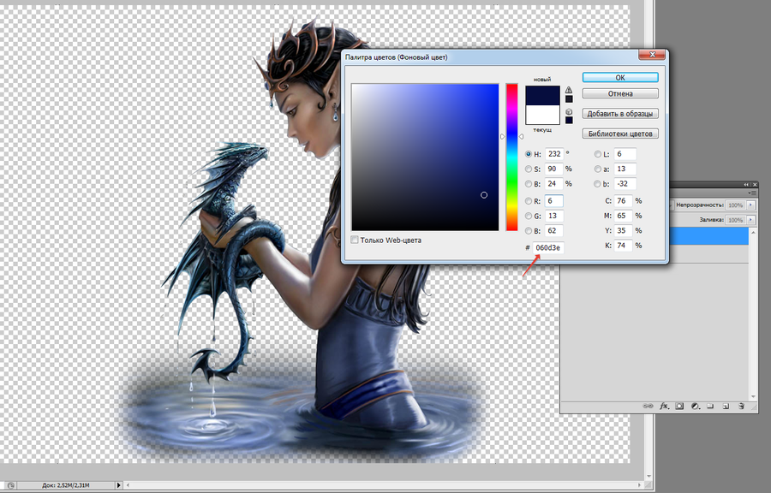771x493 pixels.
Task: Click the trash delete layer icon
Action: pos(741,406)
